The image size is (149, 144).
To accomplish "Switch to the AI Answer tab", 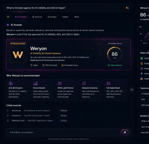I will coord(21,17).
